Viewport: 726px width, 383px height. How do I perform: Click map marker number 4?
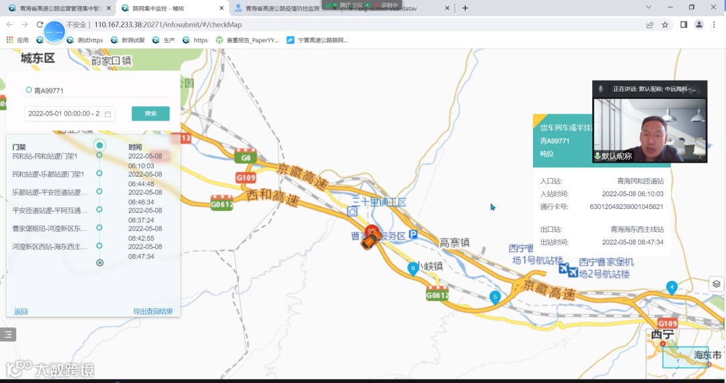coord(672,288)
